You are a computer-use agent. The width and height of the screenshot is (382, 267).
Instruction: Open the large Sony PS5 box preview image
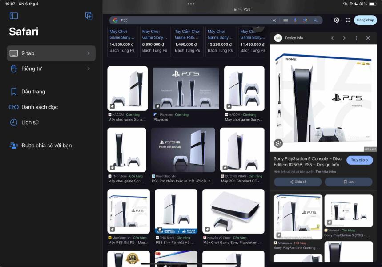click(x=323, y=98)
